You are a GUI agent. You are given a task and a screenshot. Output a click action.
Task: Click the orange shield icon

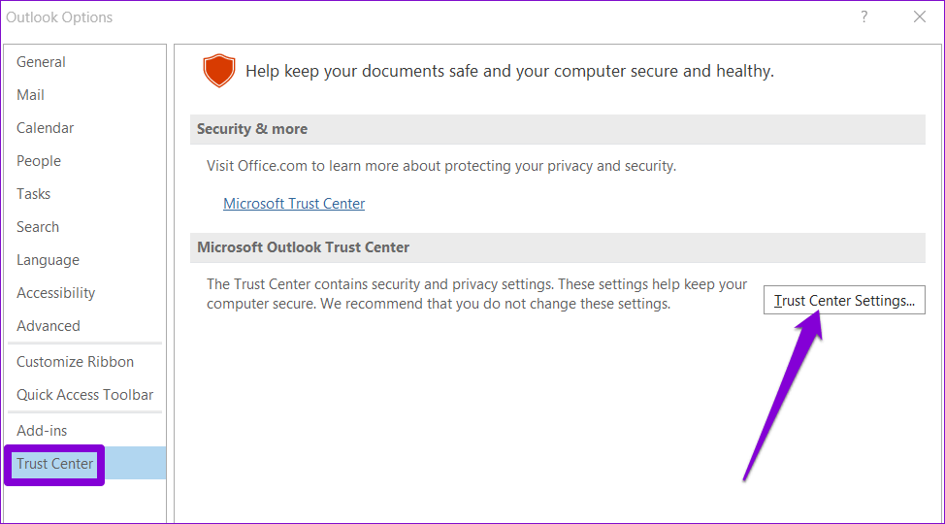point(218,71)
